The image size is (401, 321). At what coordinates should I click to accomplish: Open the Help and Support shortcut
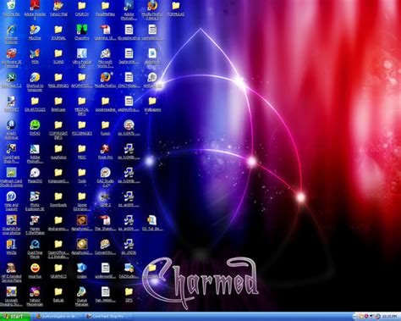point(11,201)
